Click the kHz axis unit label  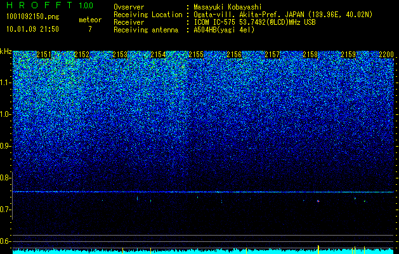point(6,51)
